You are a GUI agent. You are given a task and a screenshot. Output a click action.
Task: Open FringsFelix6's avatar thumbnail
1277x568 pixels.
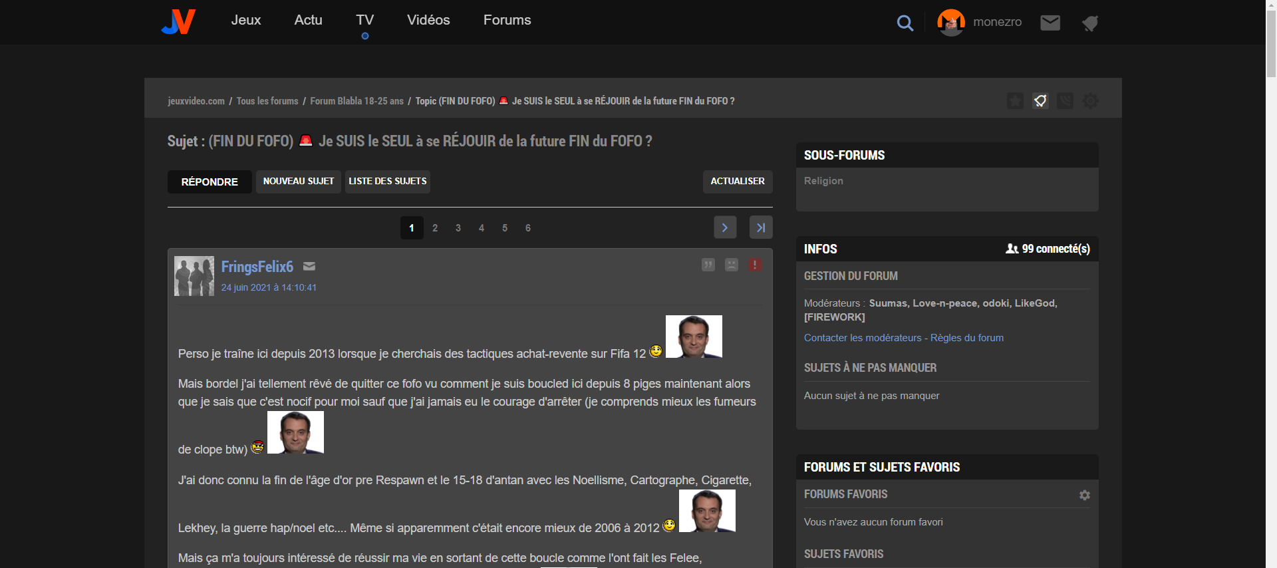click(x=194, y=276)
